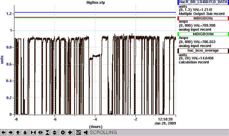
Task: Click the 0.2 y-axis tick label
Action: pos(9,98)
